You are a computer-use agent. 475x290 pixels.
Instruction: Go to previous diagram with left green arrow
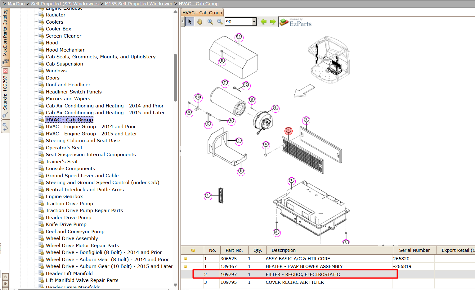coord(263,21)
